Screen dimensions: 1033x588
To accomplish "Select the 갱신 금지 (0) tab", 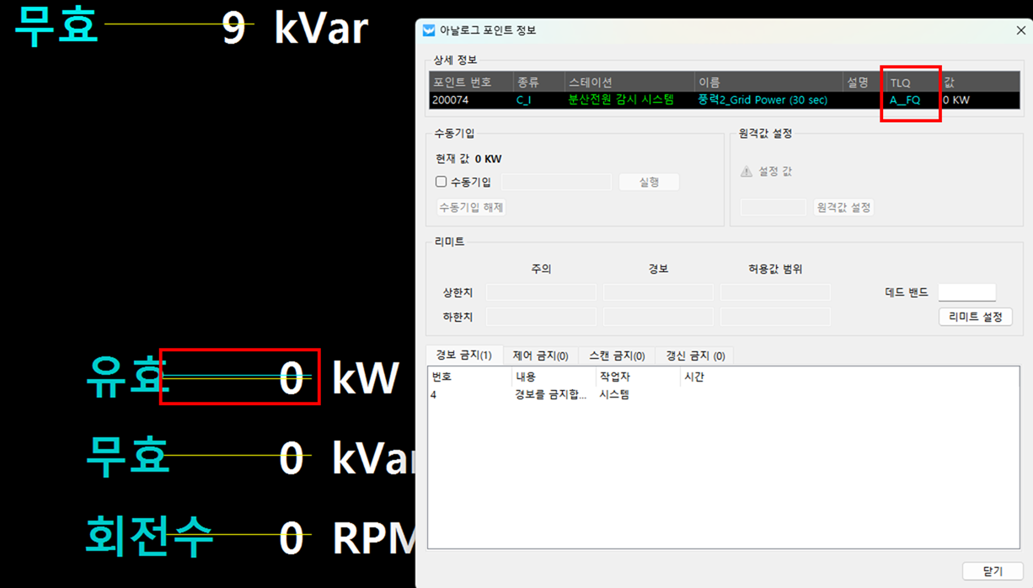I will click(695, 355).
